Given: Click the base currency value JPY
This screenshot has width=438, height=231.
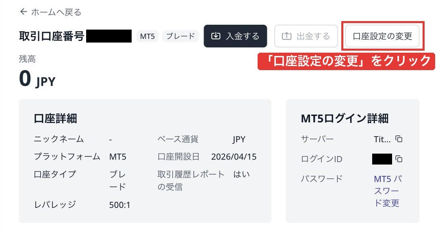Looking at the screenshot, I should click(239, 139).
